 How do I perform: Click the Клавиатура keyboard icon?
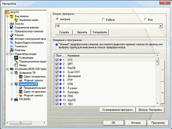pyautogui.click(x=16, y=58)
